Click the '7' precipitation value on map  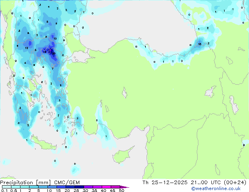[x=52, y=69]
